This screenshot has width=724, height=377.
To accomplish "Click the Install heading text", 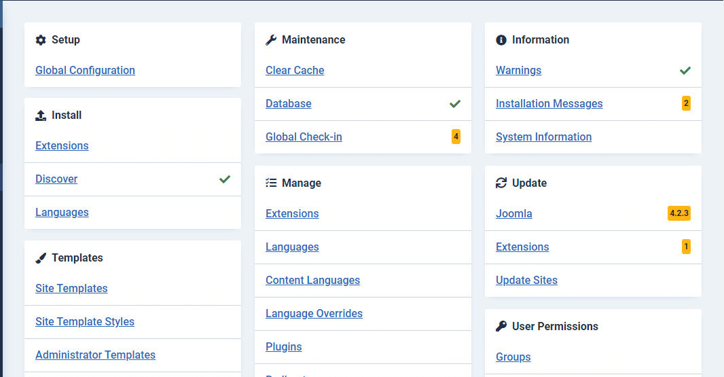I will pyautogui.click(x=67, y=115).
